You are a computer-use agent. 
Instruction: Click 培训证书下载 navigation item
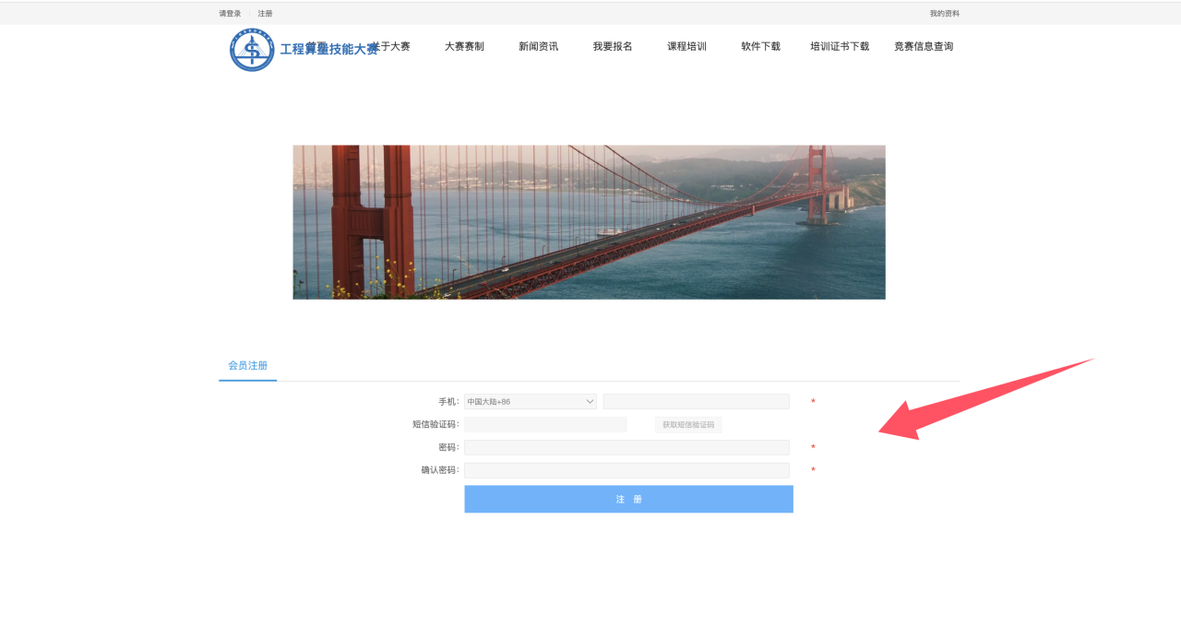point(840,47)
